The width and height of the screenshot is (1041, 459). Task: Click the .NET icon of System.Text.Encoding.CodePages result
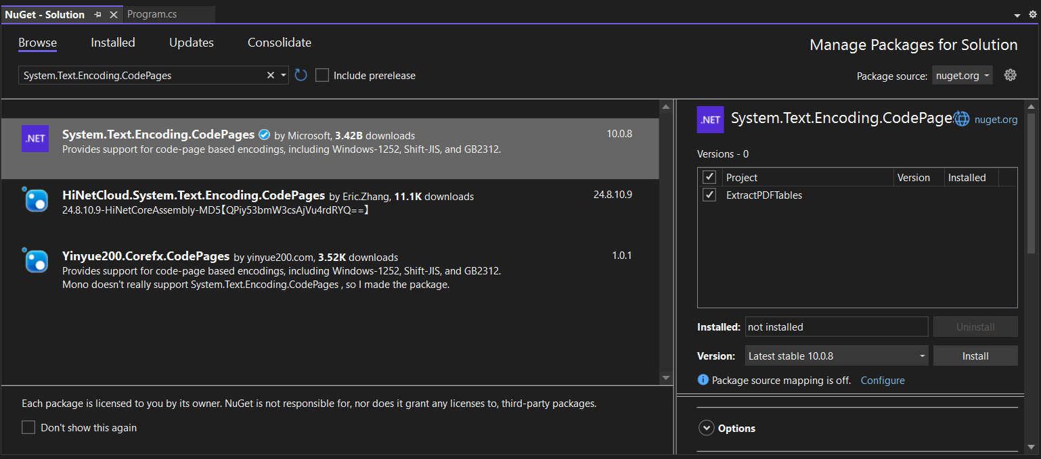(x=35, y=139)
